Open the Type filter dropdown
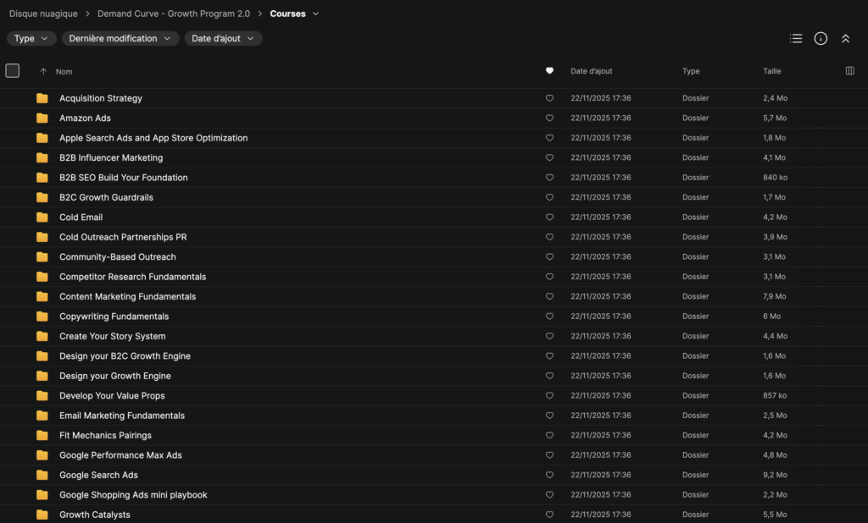 click(31, 38)
